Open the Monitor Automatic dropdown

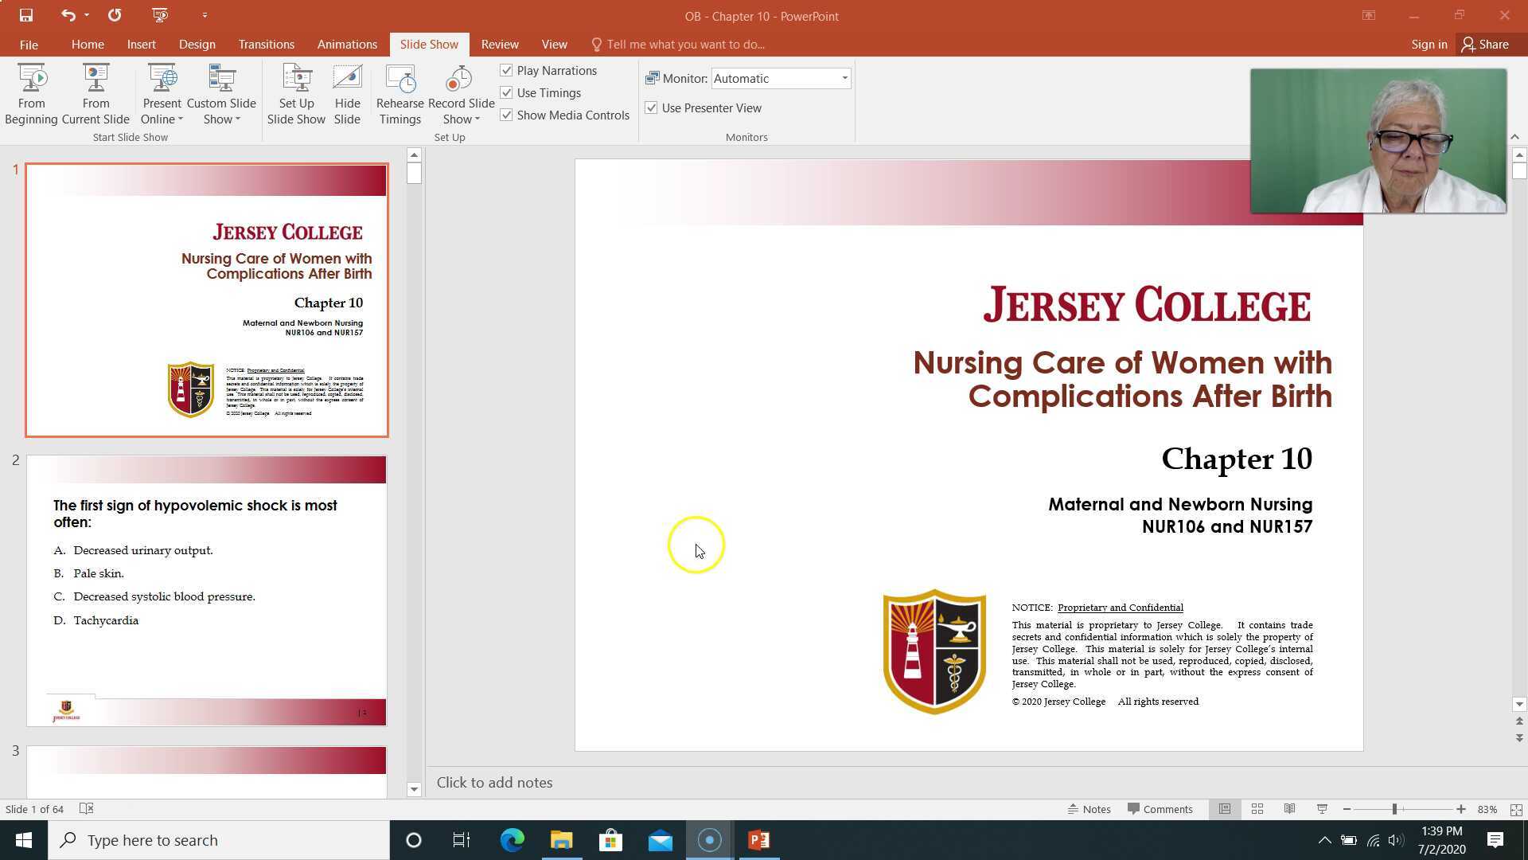(x=844, y=78)
